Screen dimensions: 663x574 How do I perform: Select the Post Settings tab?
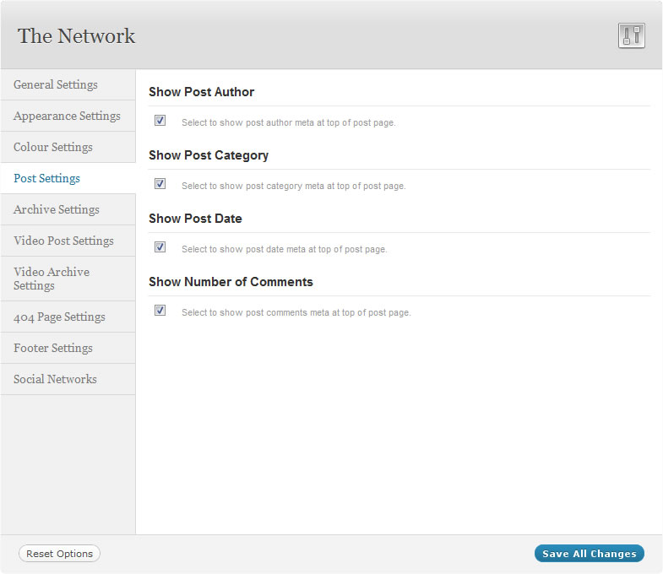[47, 178]
